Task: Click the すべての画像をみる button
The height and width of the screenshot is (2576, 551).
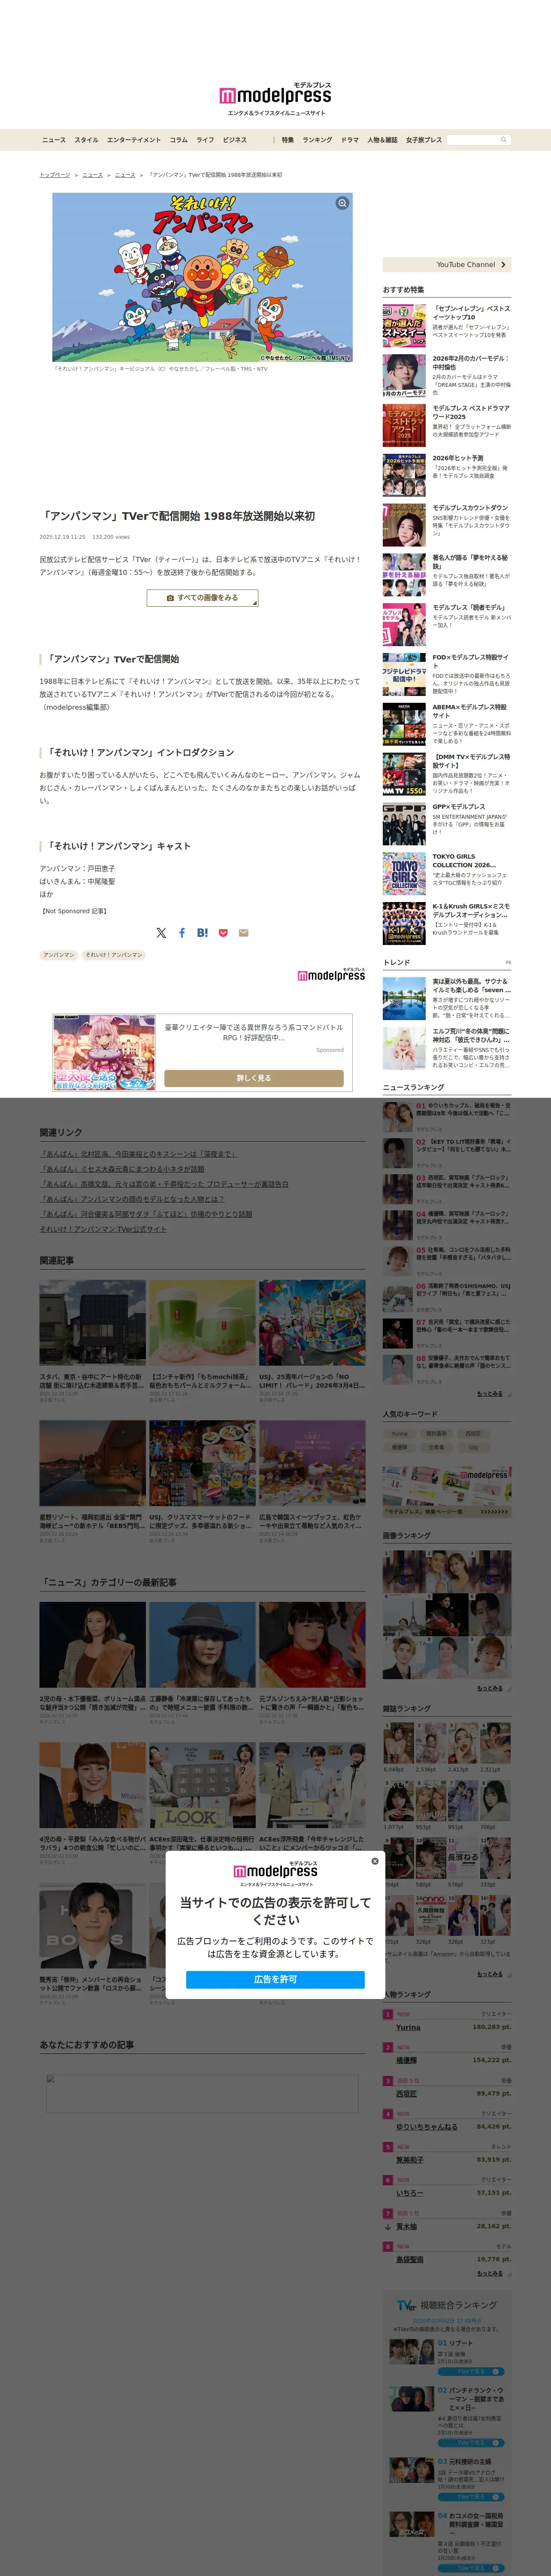Action: tap(202, 598)
